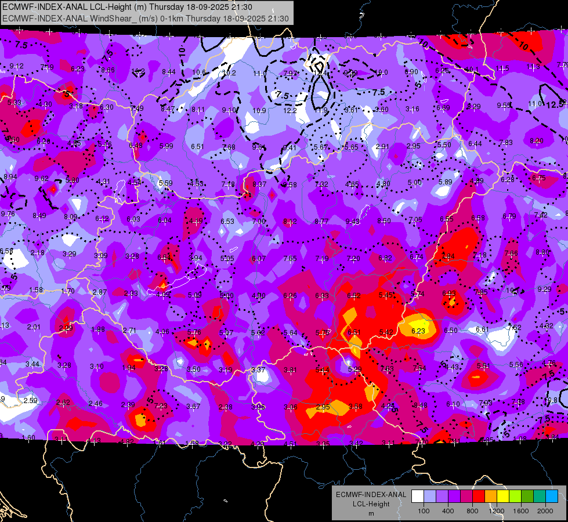Click the legend unit label m
The width and height of the screenshot is (568, 522).
coord(371,513)
